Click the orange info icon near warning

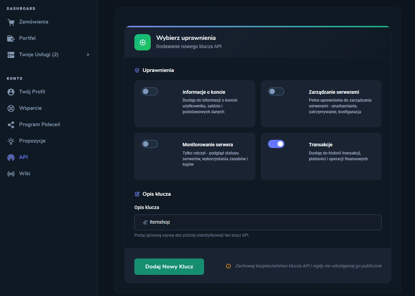point(228,266)
